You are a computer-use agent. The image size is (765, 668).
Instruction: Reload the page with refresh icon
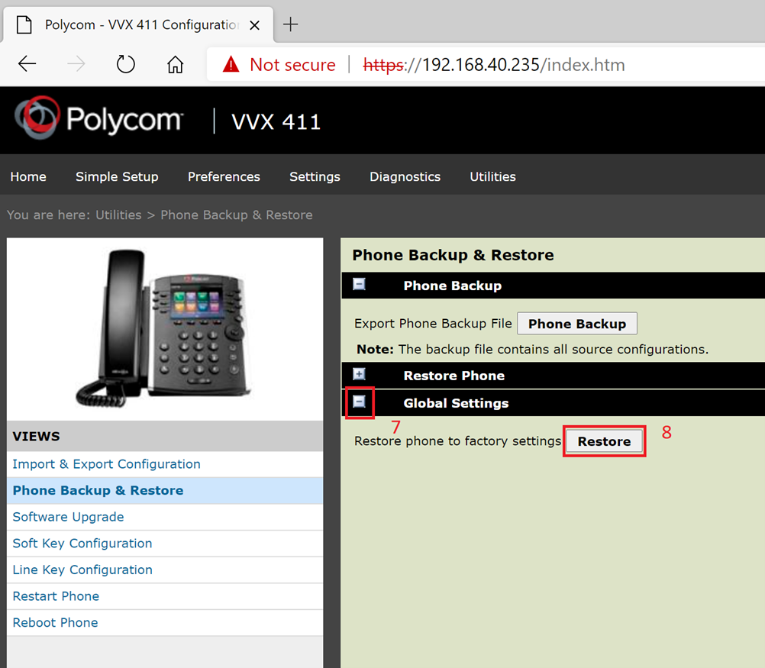[125, 64]
